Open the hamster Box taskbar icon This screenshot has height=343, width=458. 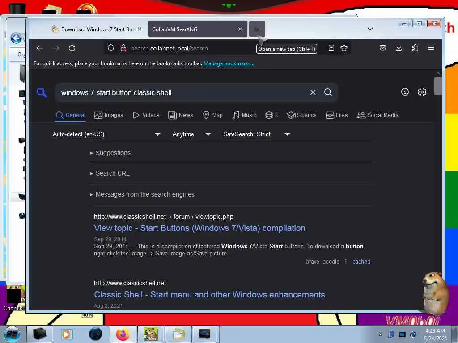[x=150, y=334]
